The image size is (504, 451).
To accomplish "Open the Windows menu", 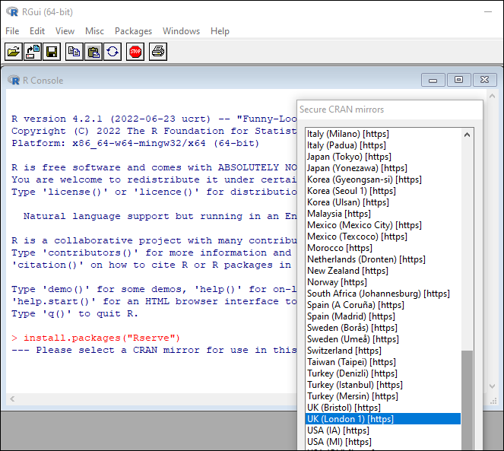I will tap(181, 31).
